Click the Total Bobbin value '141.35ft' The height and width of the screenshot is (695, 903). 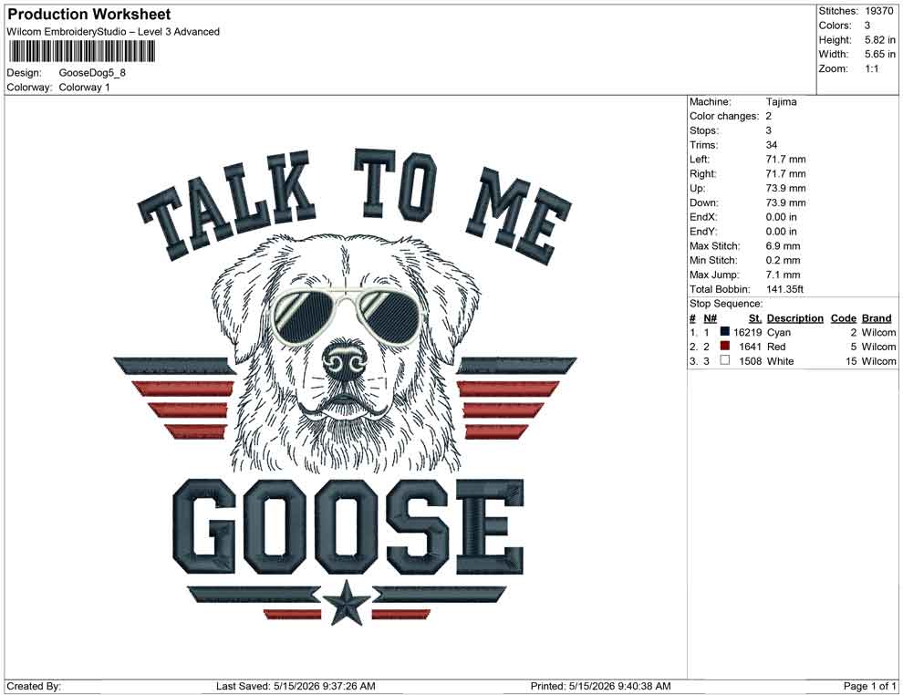[x=784, y=289]
